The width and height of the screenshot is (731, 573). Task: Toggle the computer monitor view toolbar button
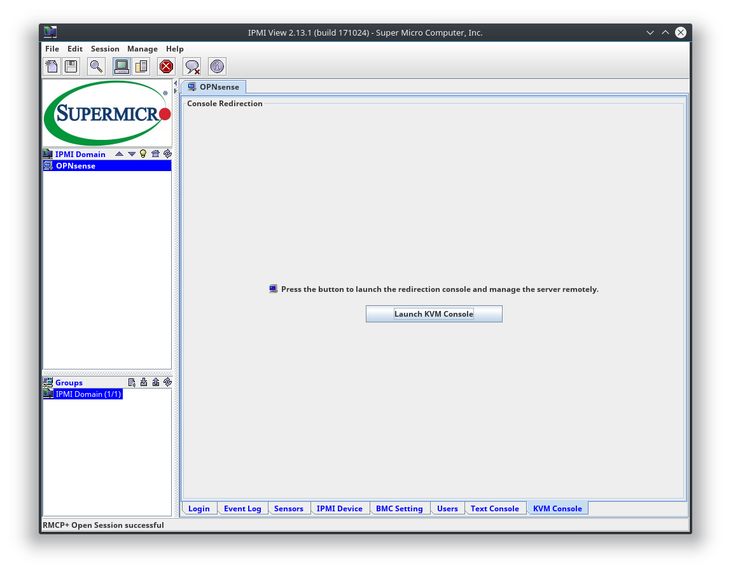click(x=122, y=66)
